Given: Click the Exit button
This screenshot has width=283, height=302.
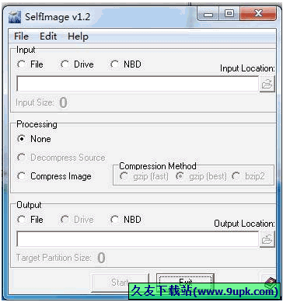Looking at the screenshot, I should click(185, 283).
